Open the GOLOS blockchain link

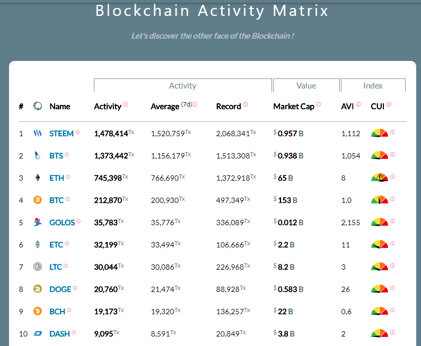(62, 223)
